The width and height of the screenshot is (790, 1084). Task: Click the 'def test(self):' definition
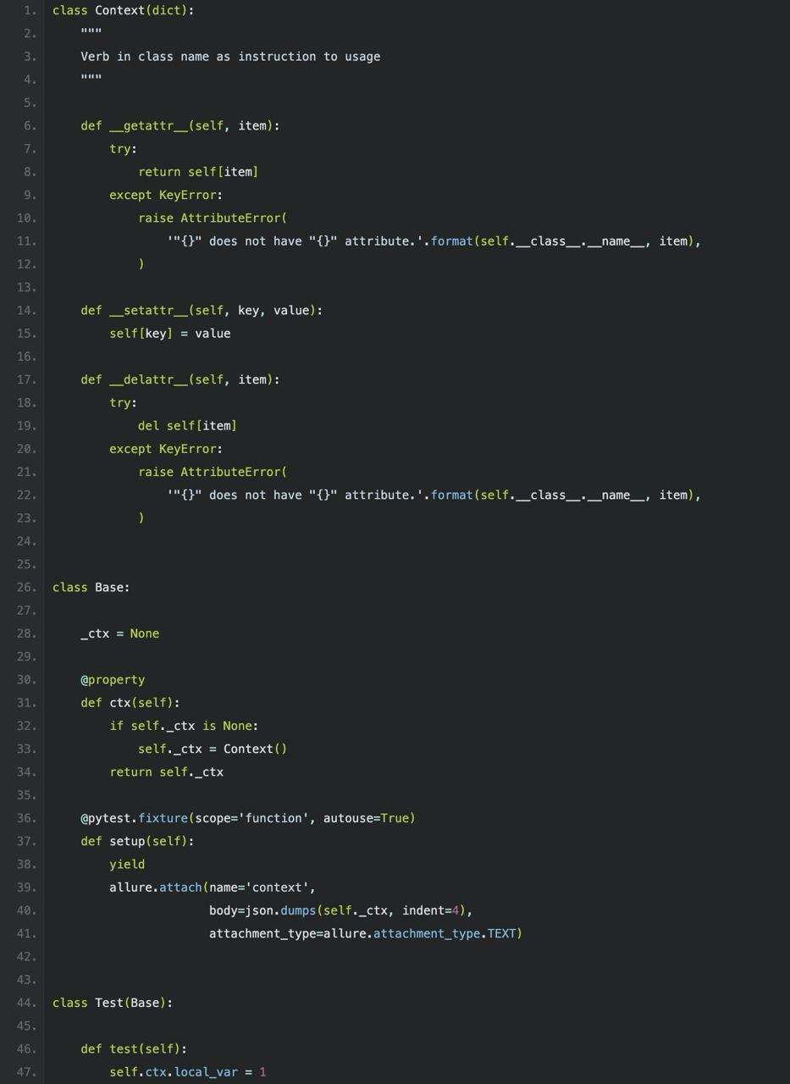pyautogui.click(x=134, y=1049)
